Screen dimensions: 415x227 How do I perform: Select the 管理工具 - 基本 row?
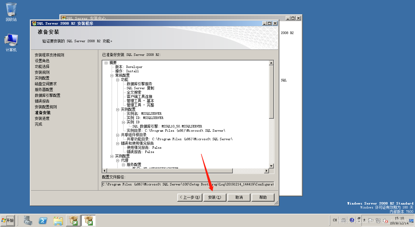140,101
